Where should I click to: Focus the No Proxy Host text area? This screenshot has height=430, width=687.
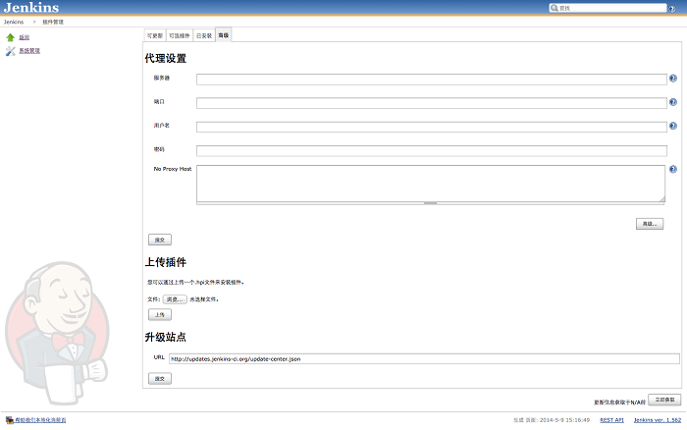pyautogui.click(x=431, y=184)
